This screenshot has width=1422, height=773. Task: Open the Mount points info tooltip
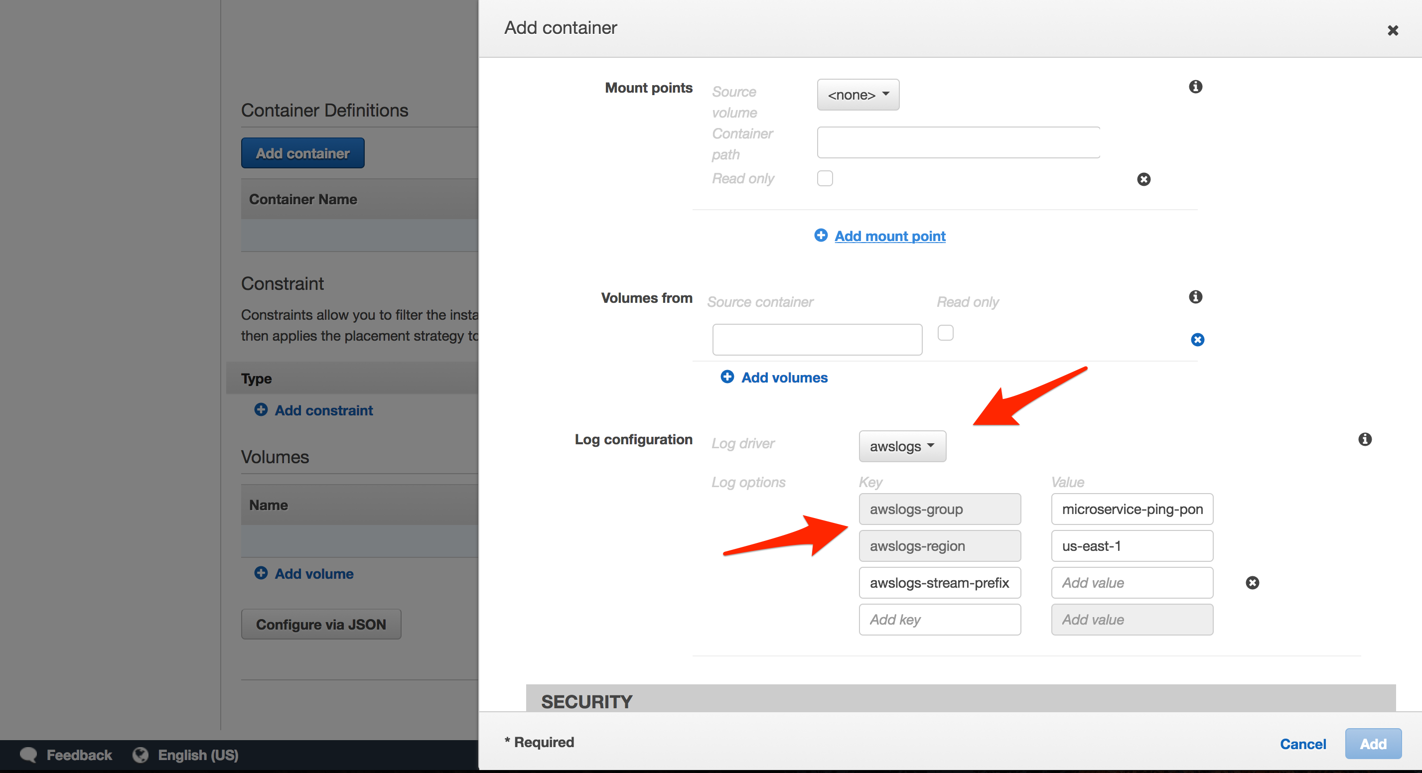tap(1196, 87)
